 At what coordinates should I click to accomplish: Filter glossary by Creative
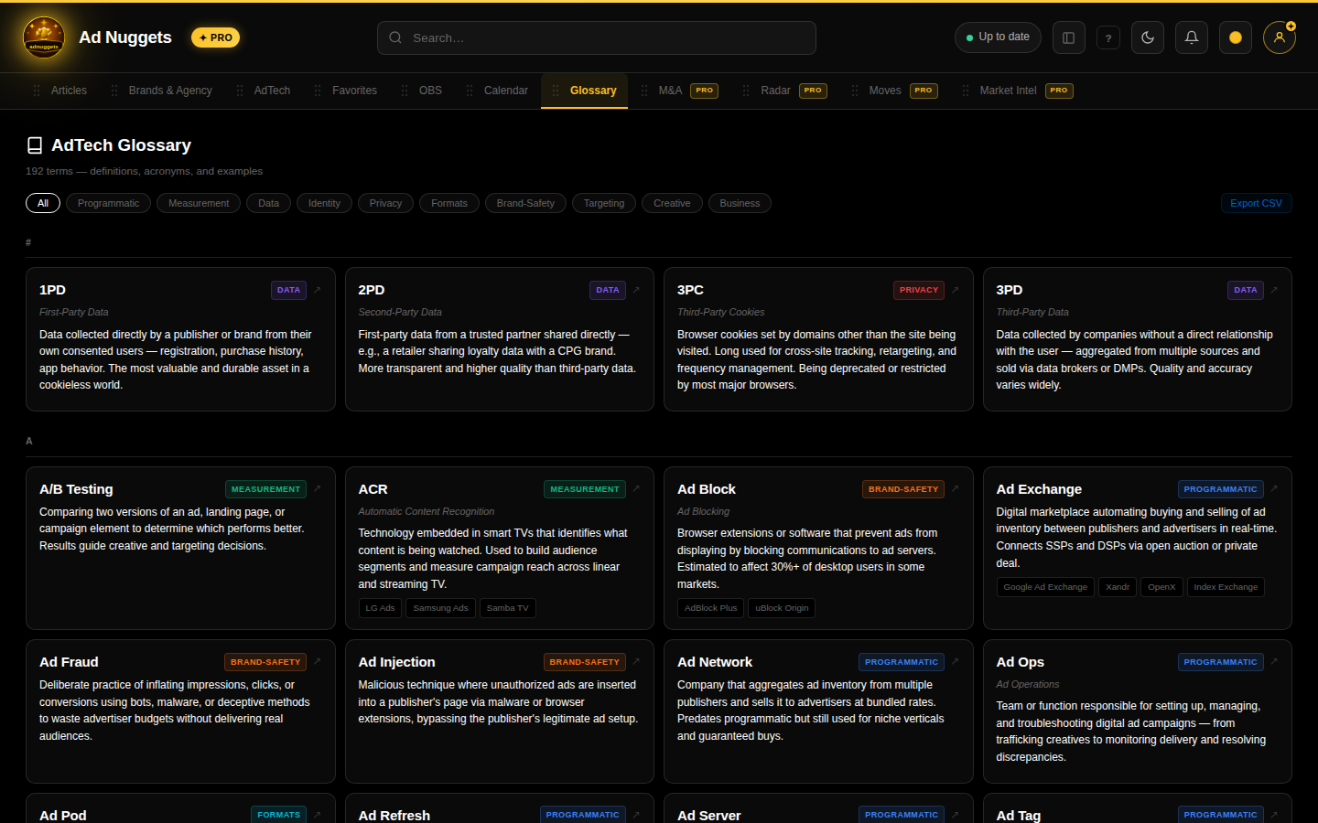click(x=672, y=203)
